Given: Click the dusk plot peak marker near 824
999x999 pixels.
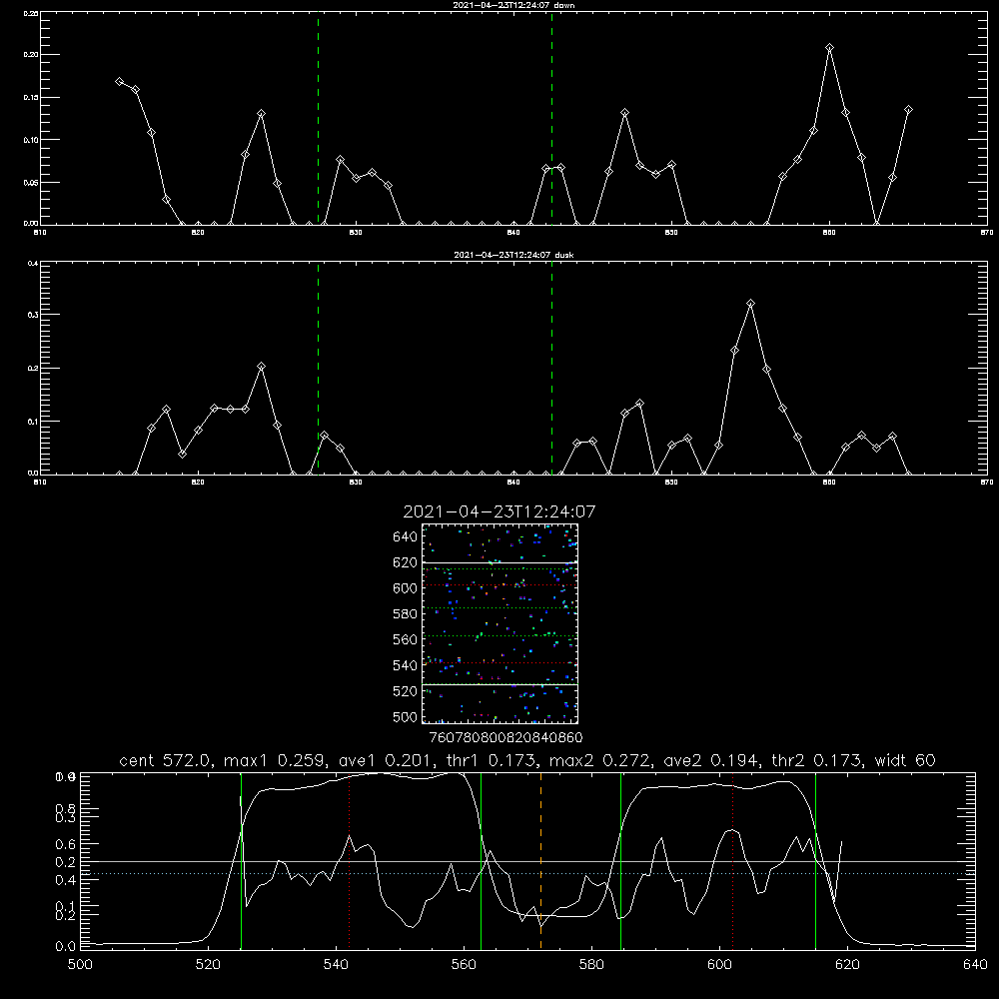Looking at the screenshot, I should [261, 367].
